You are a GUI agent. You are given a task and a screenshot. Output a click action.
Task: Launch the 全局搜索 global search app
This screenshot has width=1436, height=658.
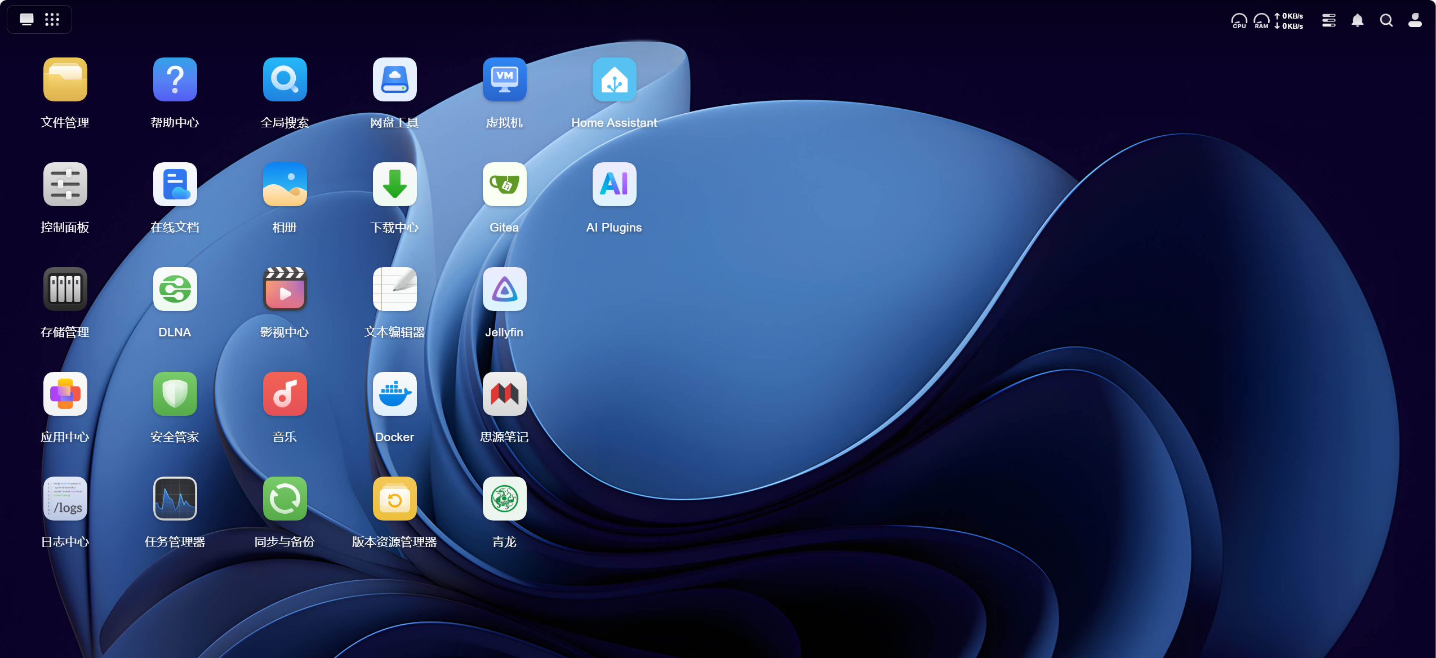coord(284,79)
